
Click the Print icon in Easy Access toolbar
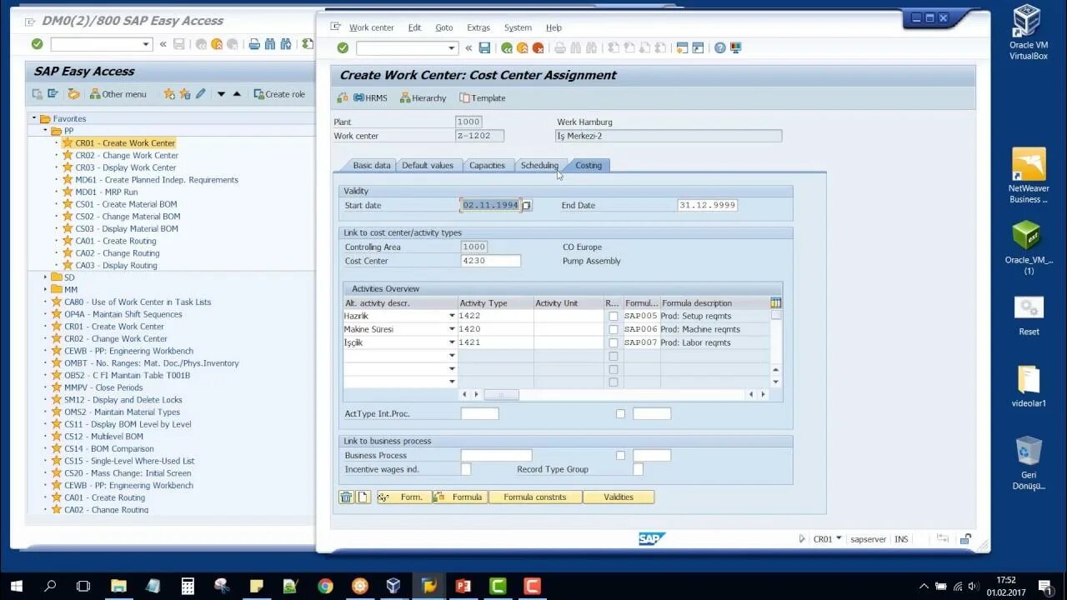point(254,44)
